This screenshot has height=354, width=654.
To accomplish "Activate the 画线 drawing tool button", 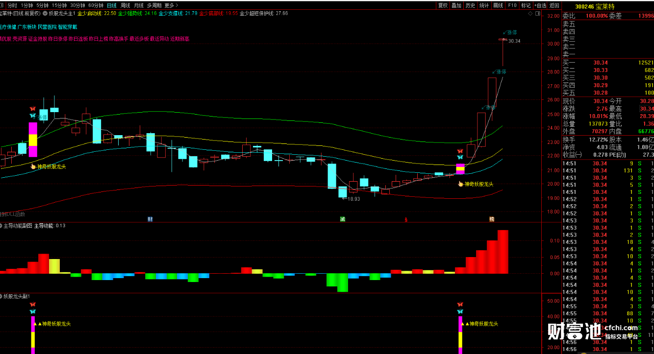I will pyautogui.click(x=498, y=5).
